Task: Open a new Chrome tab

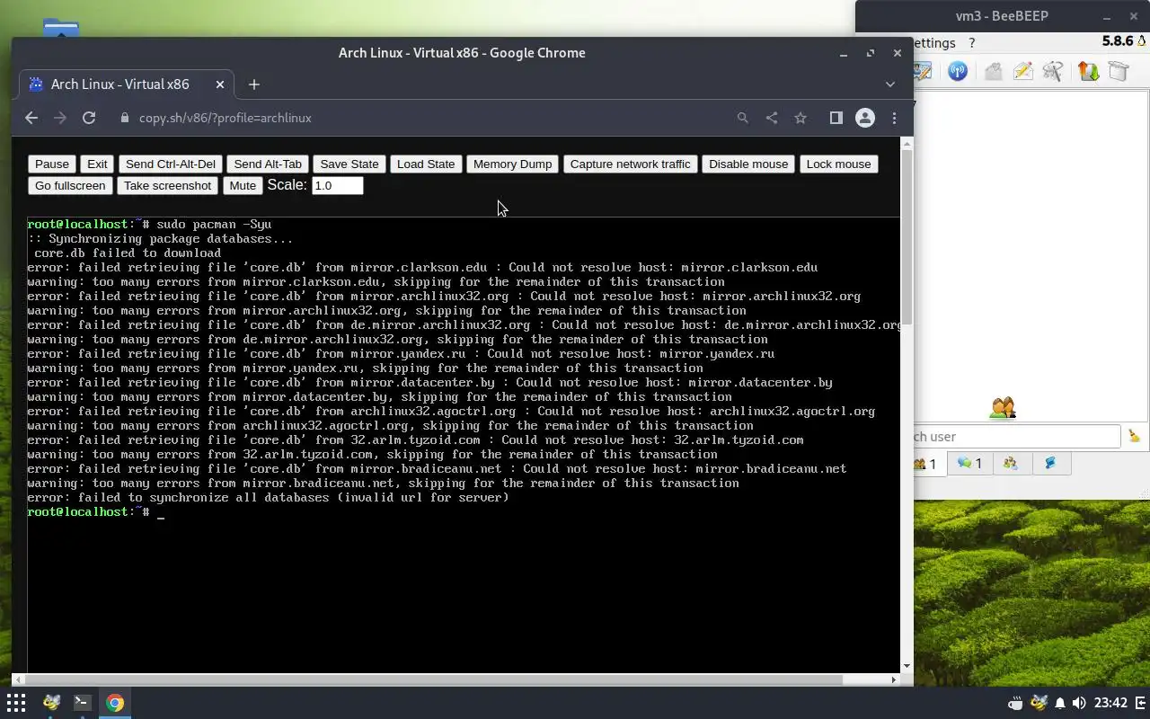Action: point(254,84)
